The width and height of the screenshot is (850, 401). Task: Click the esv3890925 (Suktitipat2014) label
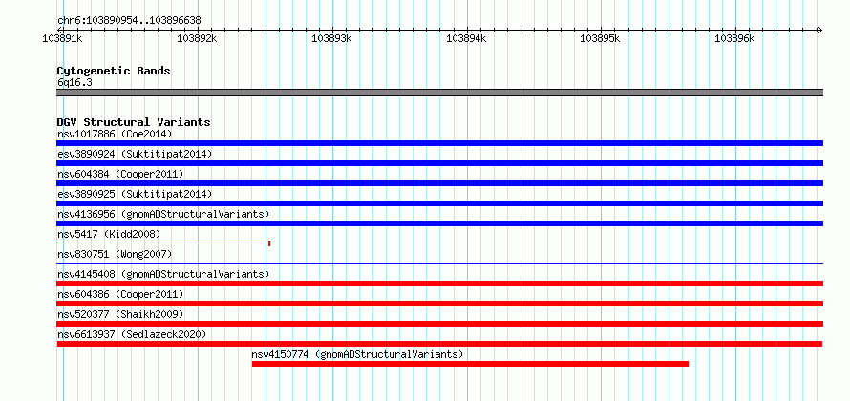(135, 194)
